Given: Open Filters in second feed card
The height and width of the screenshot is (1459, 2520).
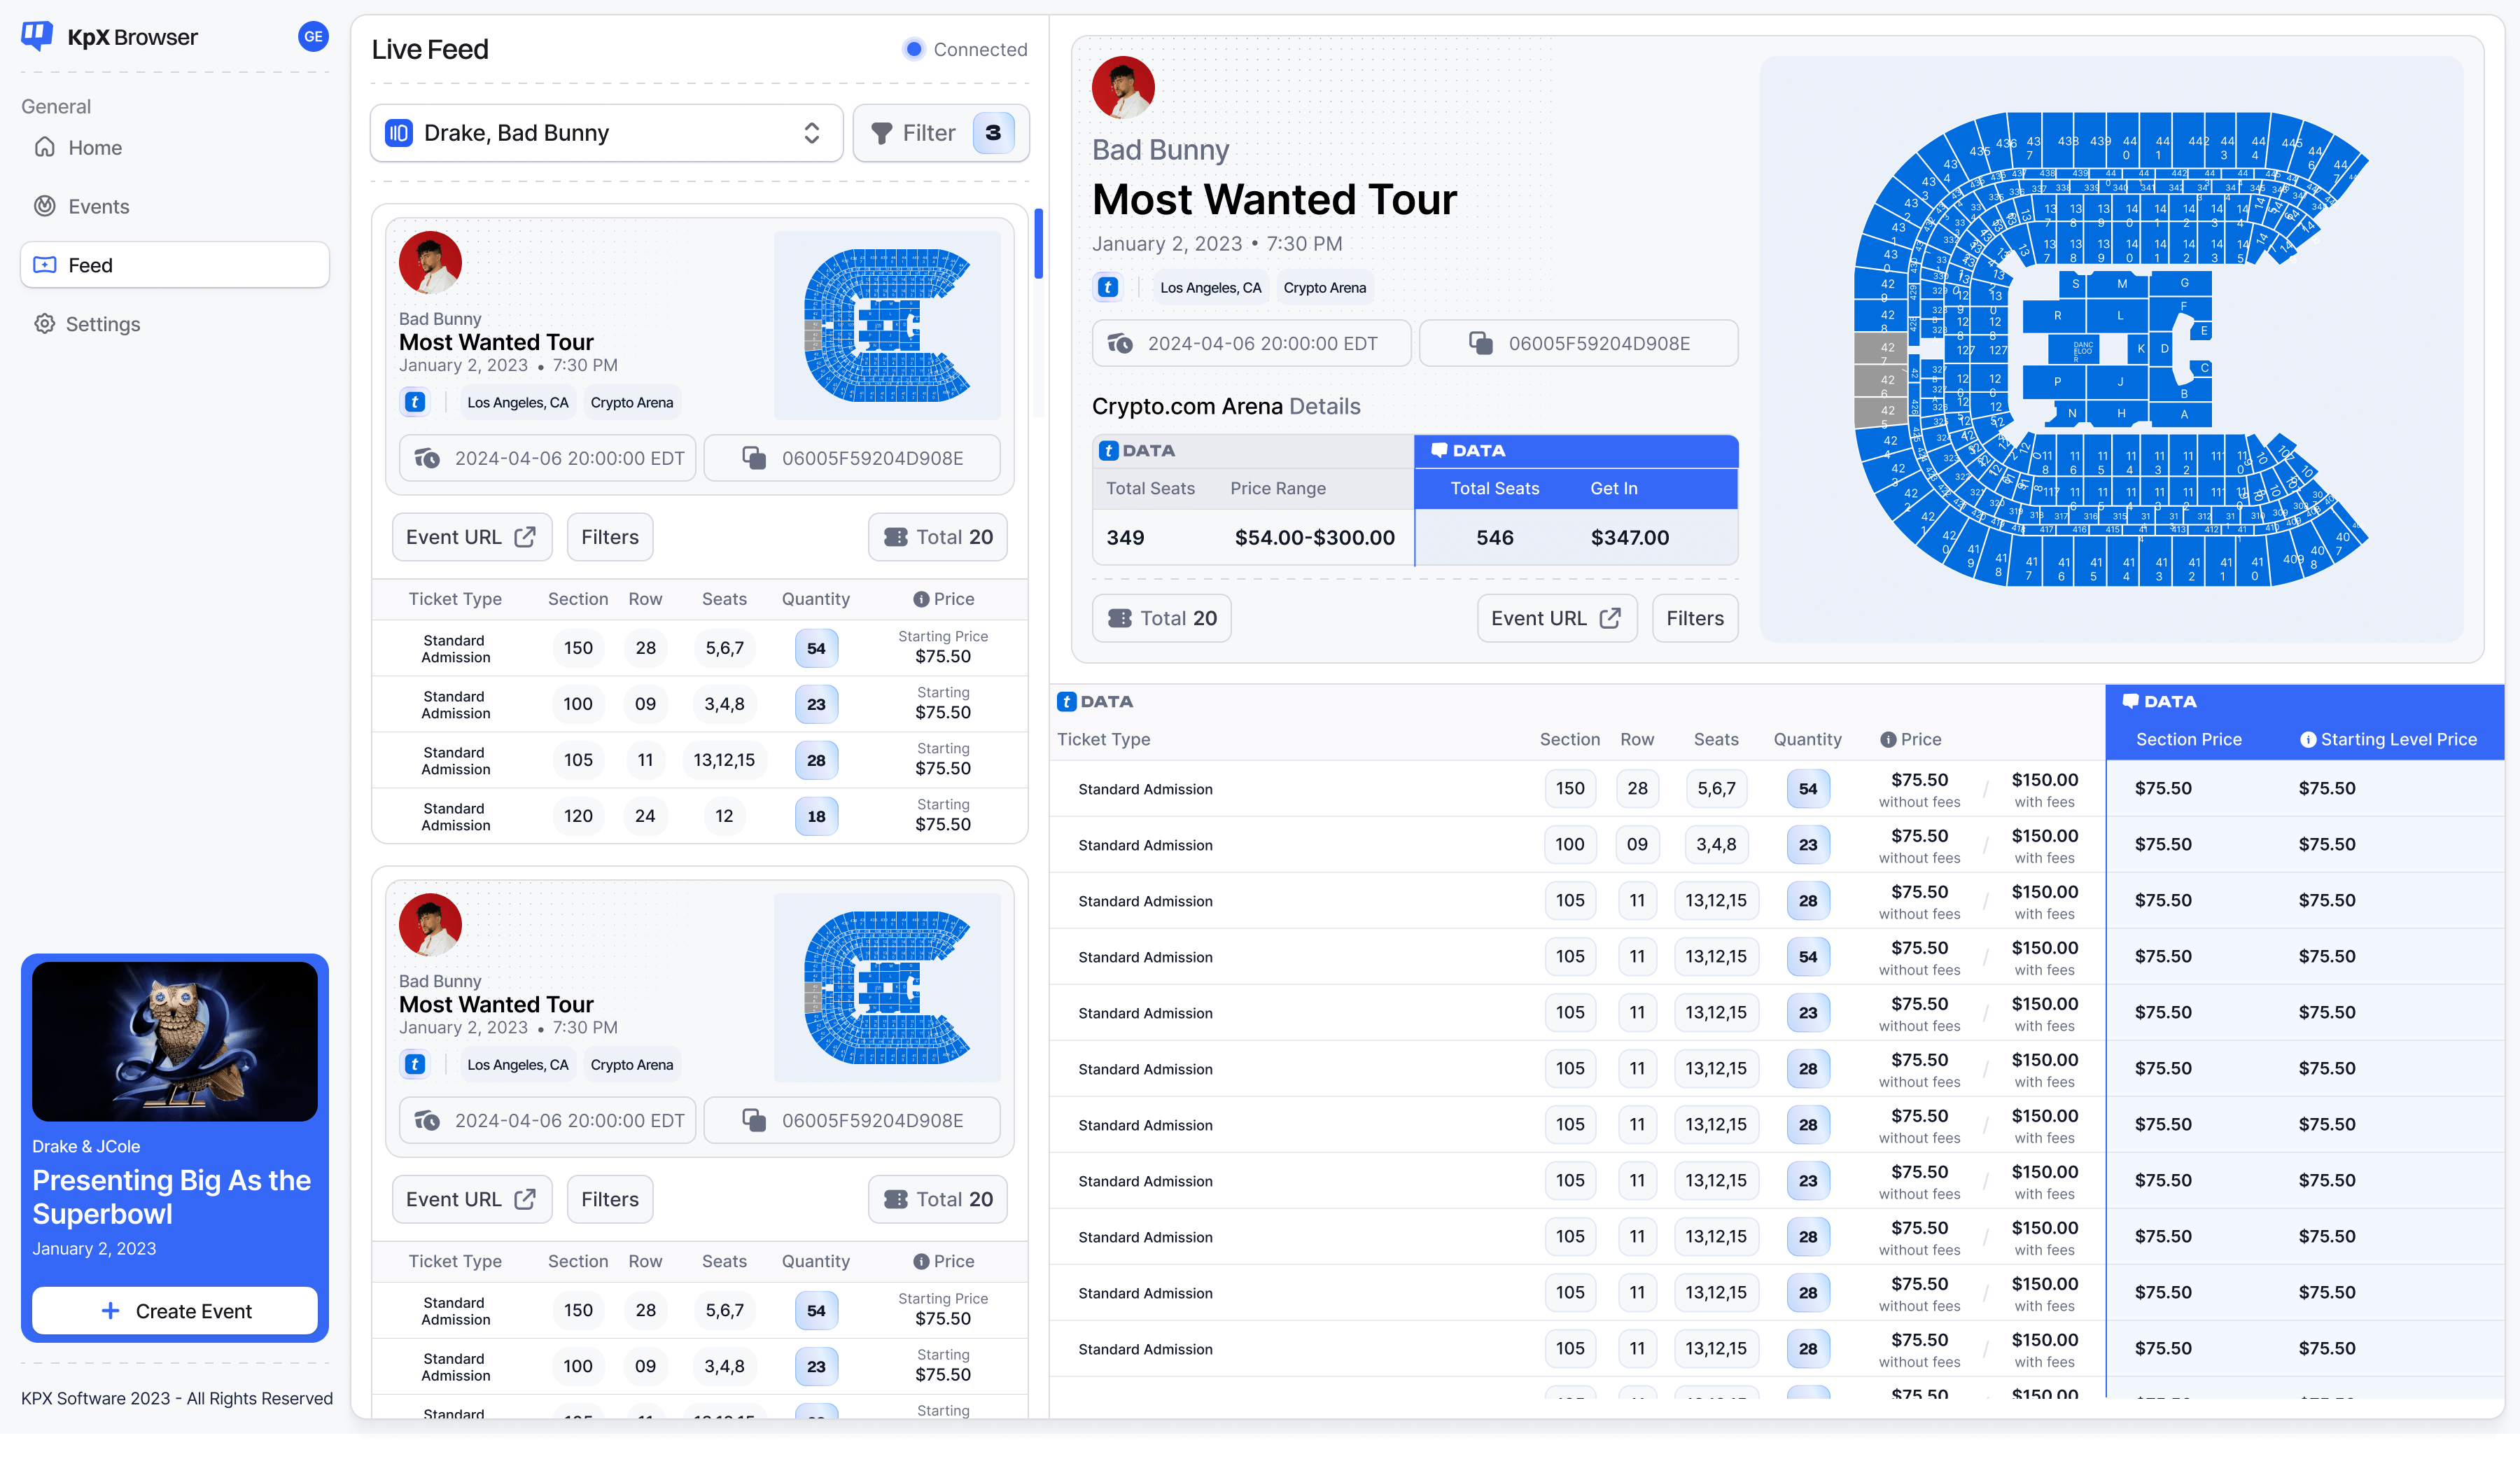Looking at the screenshot, I should pos(610,1199).
